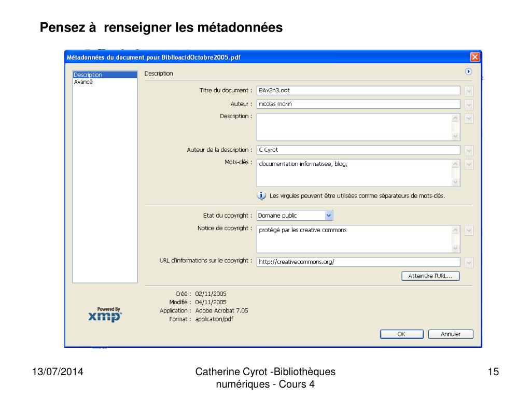The width and height of the screenshot is (531, 398).
Task: Click the Titre du document field
Action: (x=358, y=90)
